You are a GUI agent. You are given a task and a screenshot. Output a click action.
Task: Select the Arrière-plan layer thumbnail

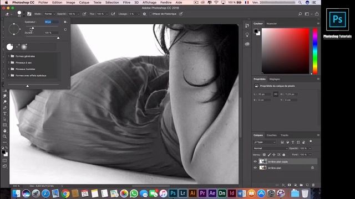(262, 167)
